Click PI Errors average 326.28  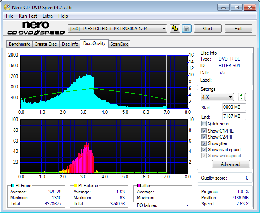coord(55,192)
